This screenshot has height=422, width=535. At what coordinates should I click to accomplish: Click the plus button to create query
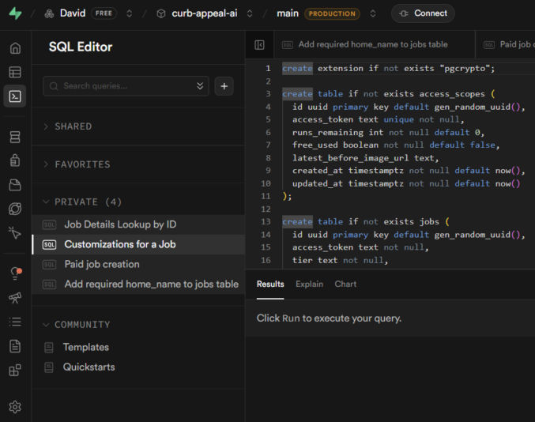[x=224, y=86]
